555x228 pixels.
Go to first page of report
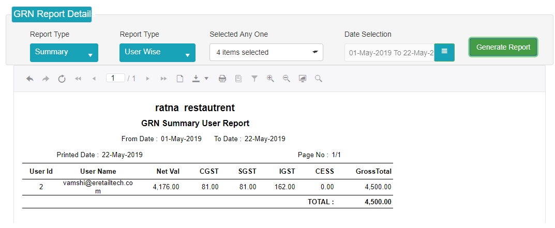click(78, 79)
